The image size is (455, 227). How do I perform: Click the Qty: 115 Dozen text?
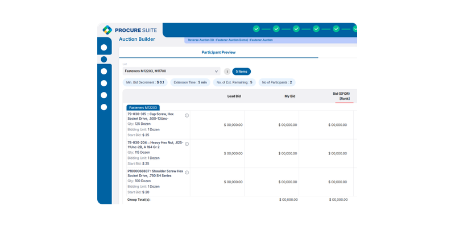click(x=139, y=152)
